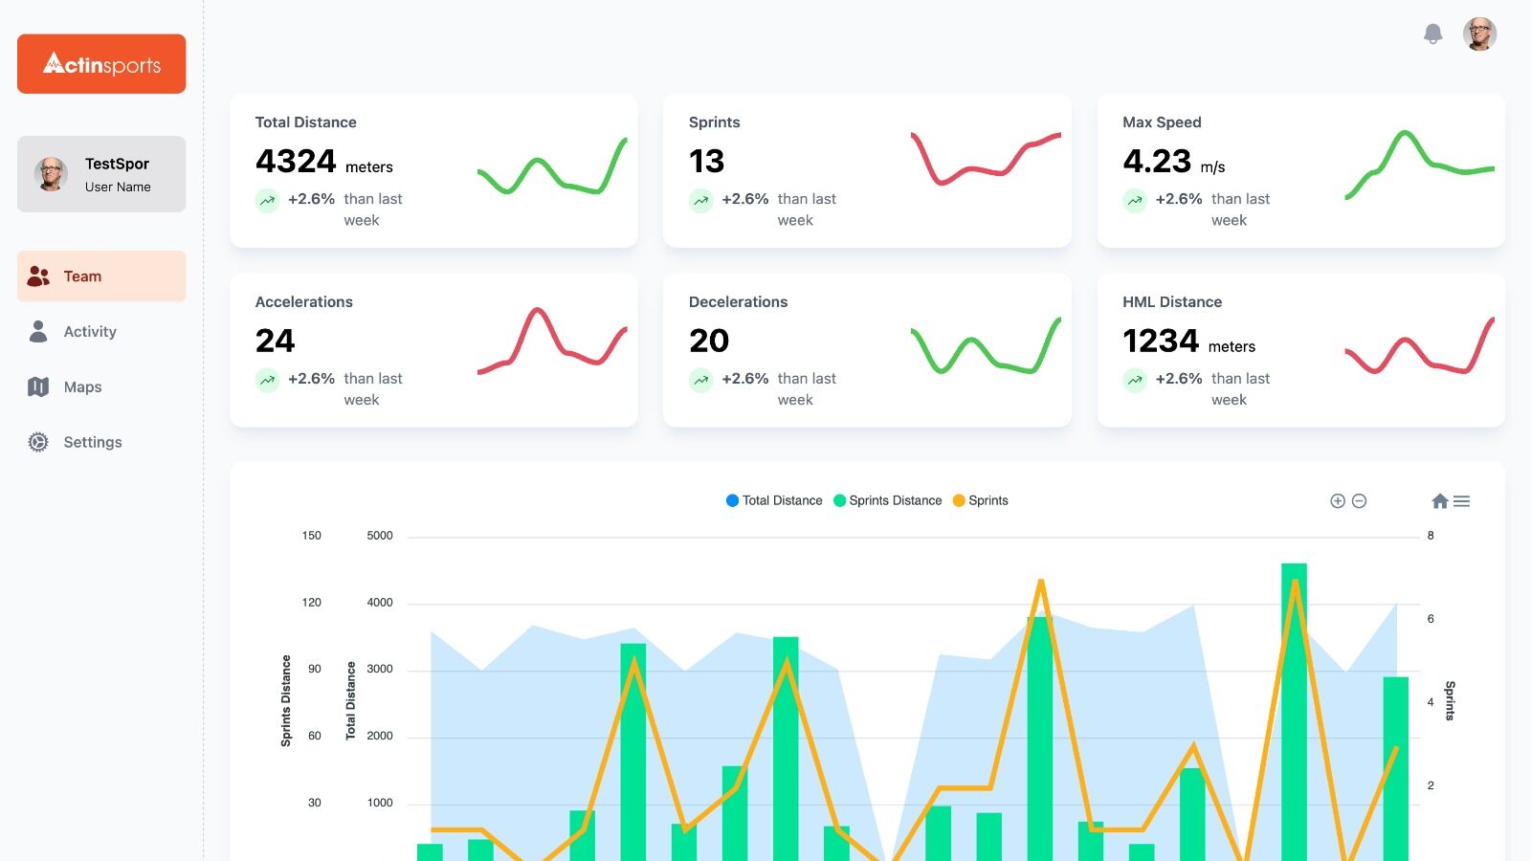Toggle the Total Distance legend series
This screenshot has height=861, width=1531.
click(774, 500)
